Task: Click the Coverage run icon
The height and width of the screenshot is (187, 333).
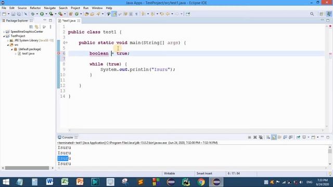Action: pos(51,14)
